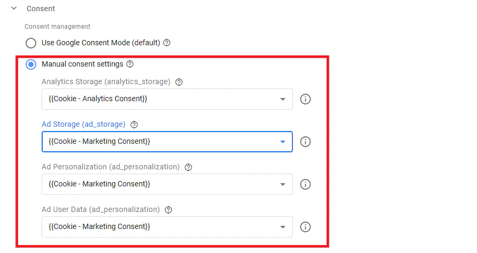Collapse the Consent section chevron
The image size is (477, 253).
pos(14,8)
